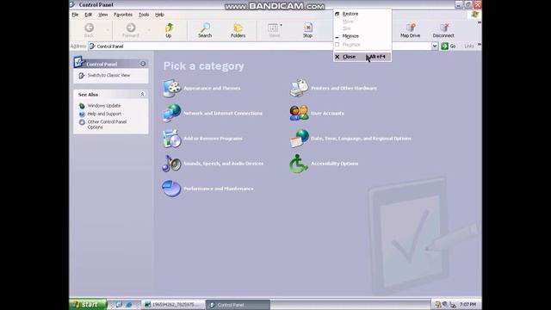Choose Restore in the system menu
The height and width of the screenshot is (310, 551).
[x=362, y=14]
